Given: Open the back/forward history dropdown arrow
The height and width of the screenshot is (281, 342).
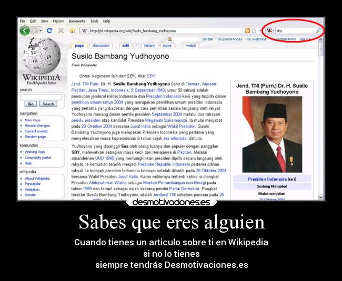Looking at the screenshot, I should click(x=41, y=30).
